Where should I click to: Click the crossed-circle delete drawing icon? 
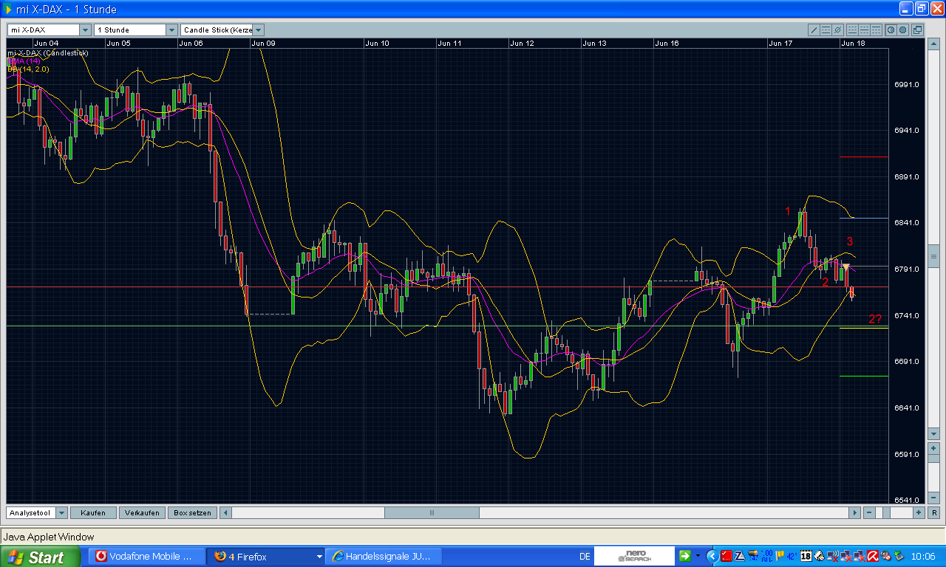tap(837, 30)
